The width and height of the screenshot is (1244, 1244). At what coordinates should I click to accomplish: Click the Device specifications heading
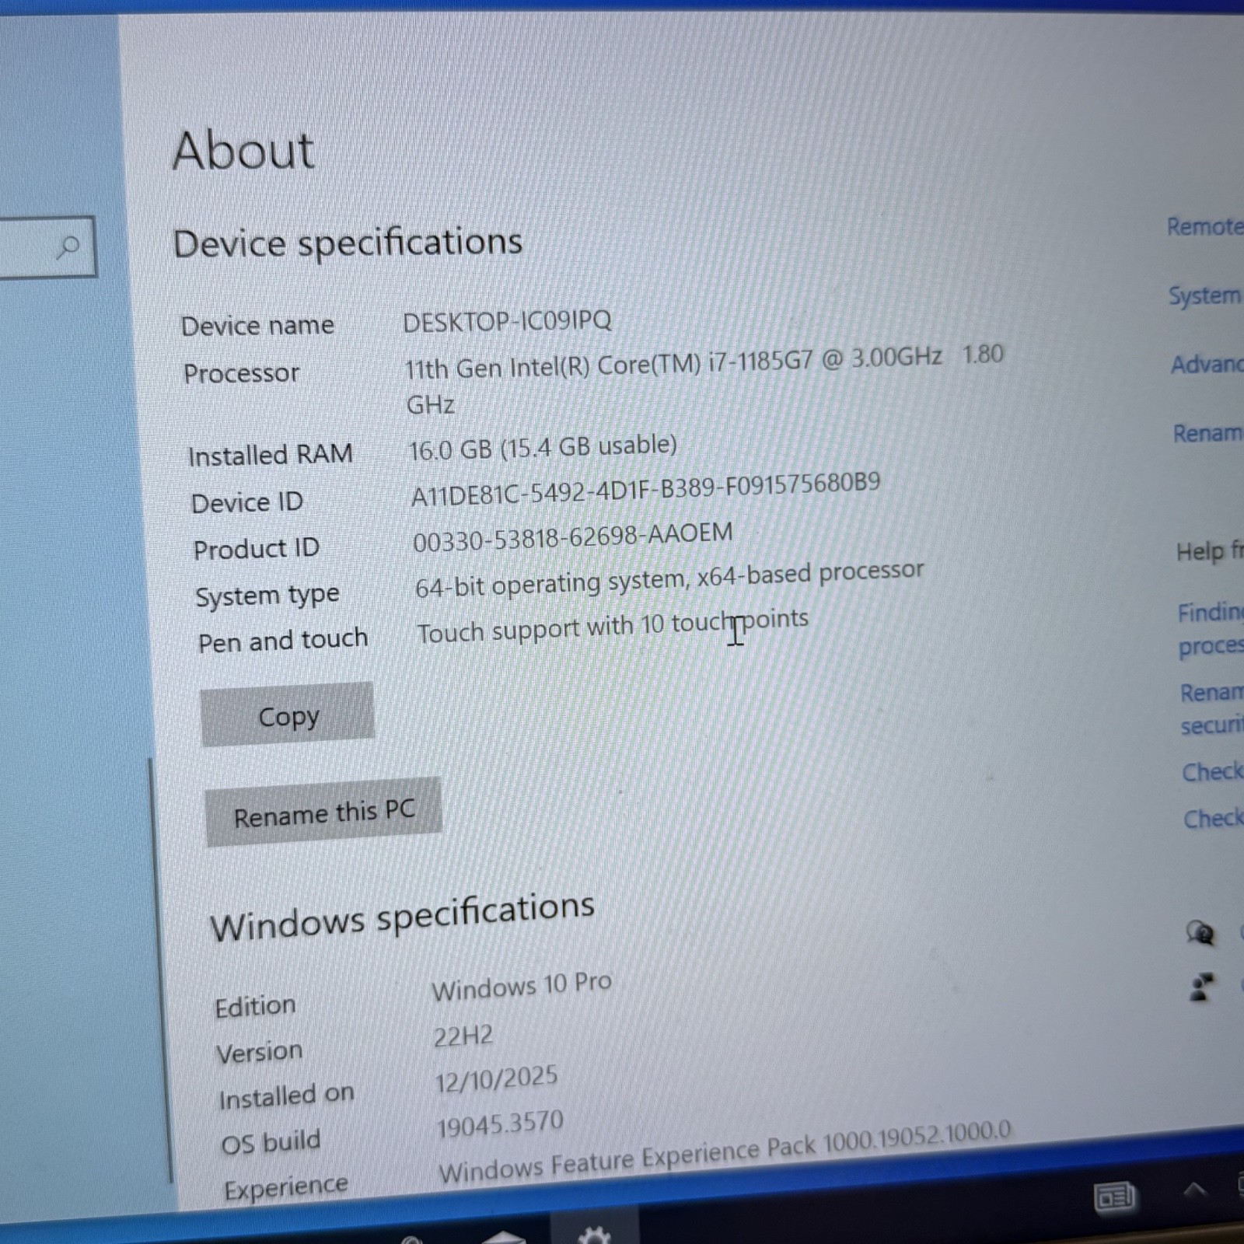coord(348,243)
